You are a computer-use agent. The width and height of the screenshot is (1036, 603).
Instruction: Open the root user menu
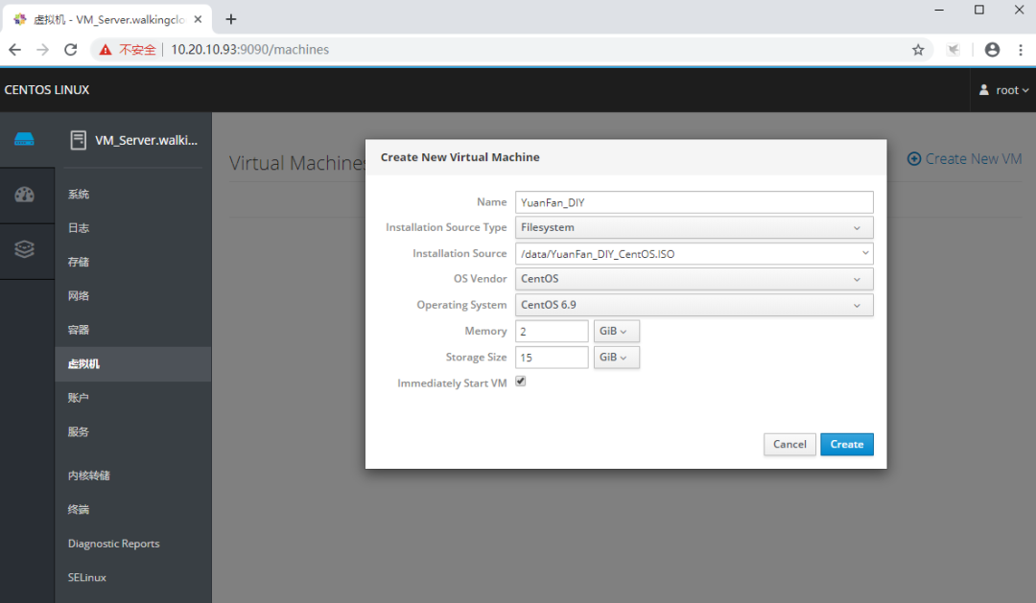[1003, 90]
